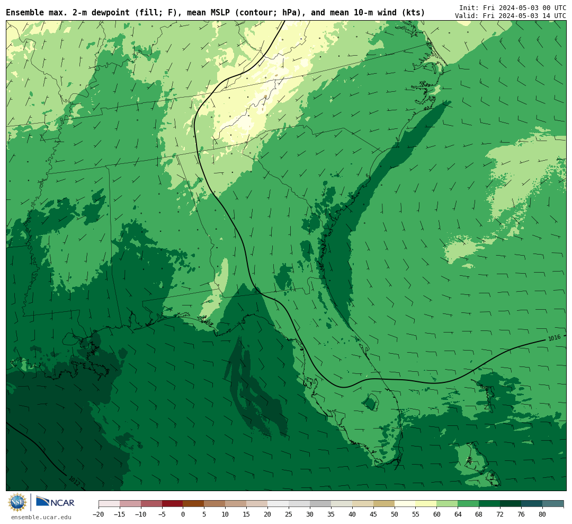Select the color swatch between 15 and 20
The image size is (572, 524).
257,504
